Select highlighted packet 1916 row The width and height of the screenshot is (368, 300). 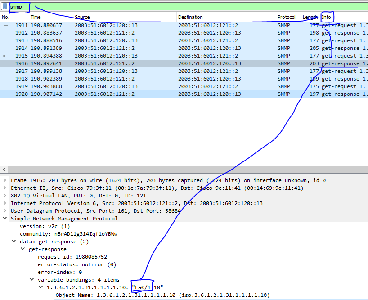pos(184,63)
